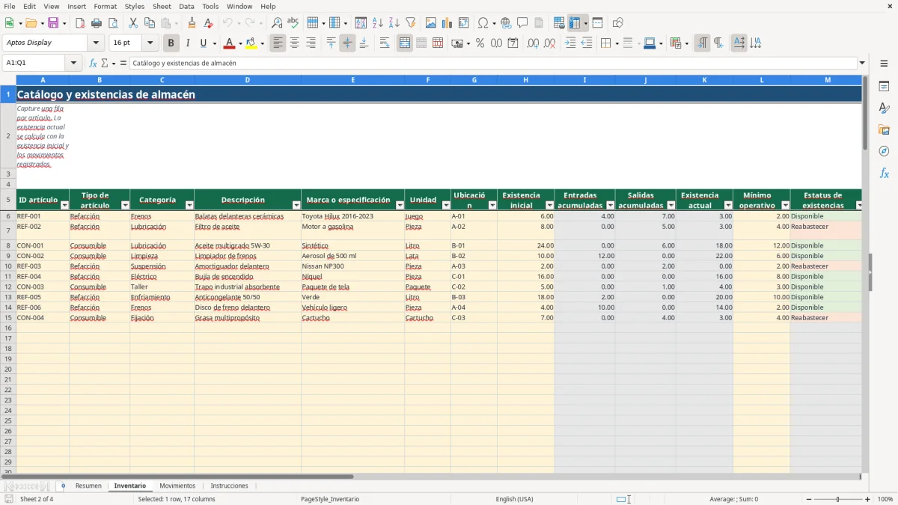
Task: Toggle Center Vertically alignment
Action: 347,43
